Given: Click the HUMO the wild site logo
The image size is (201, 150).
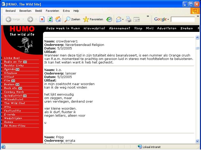Looking at the screenshot, I should (x=22, y=31).
